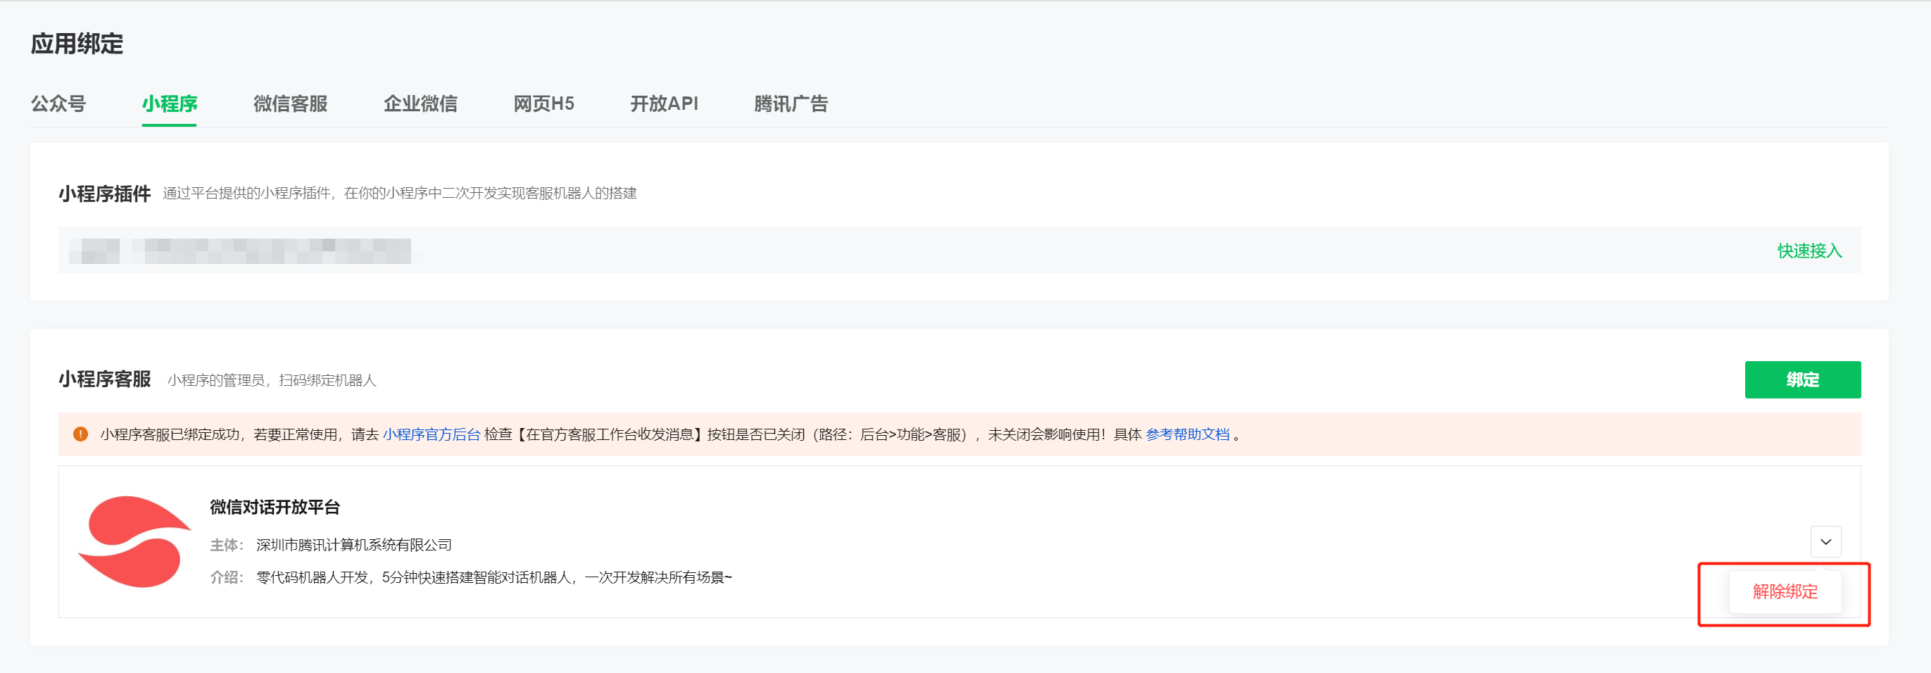Switch to the 微信客服 tab
The height and width of the screenshot is (673, 1931).
point(290,104)
